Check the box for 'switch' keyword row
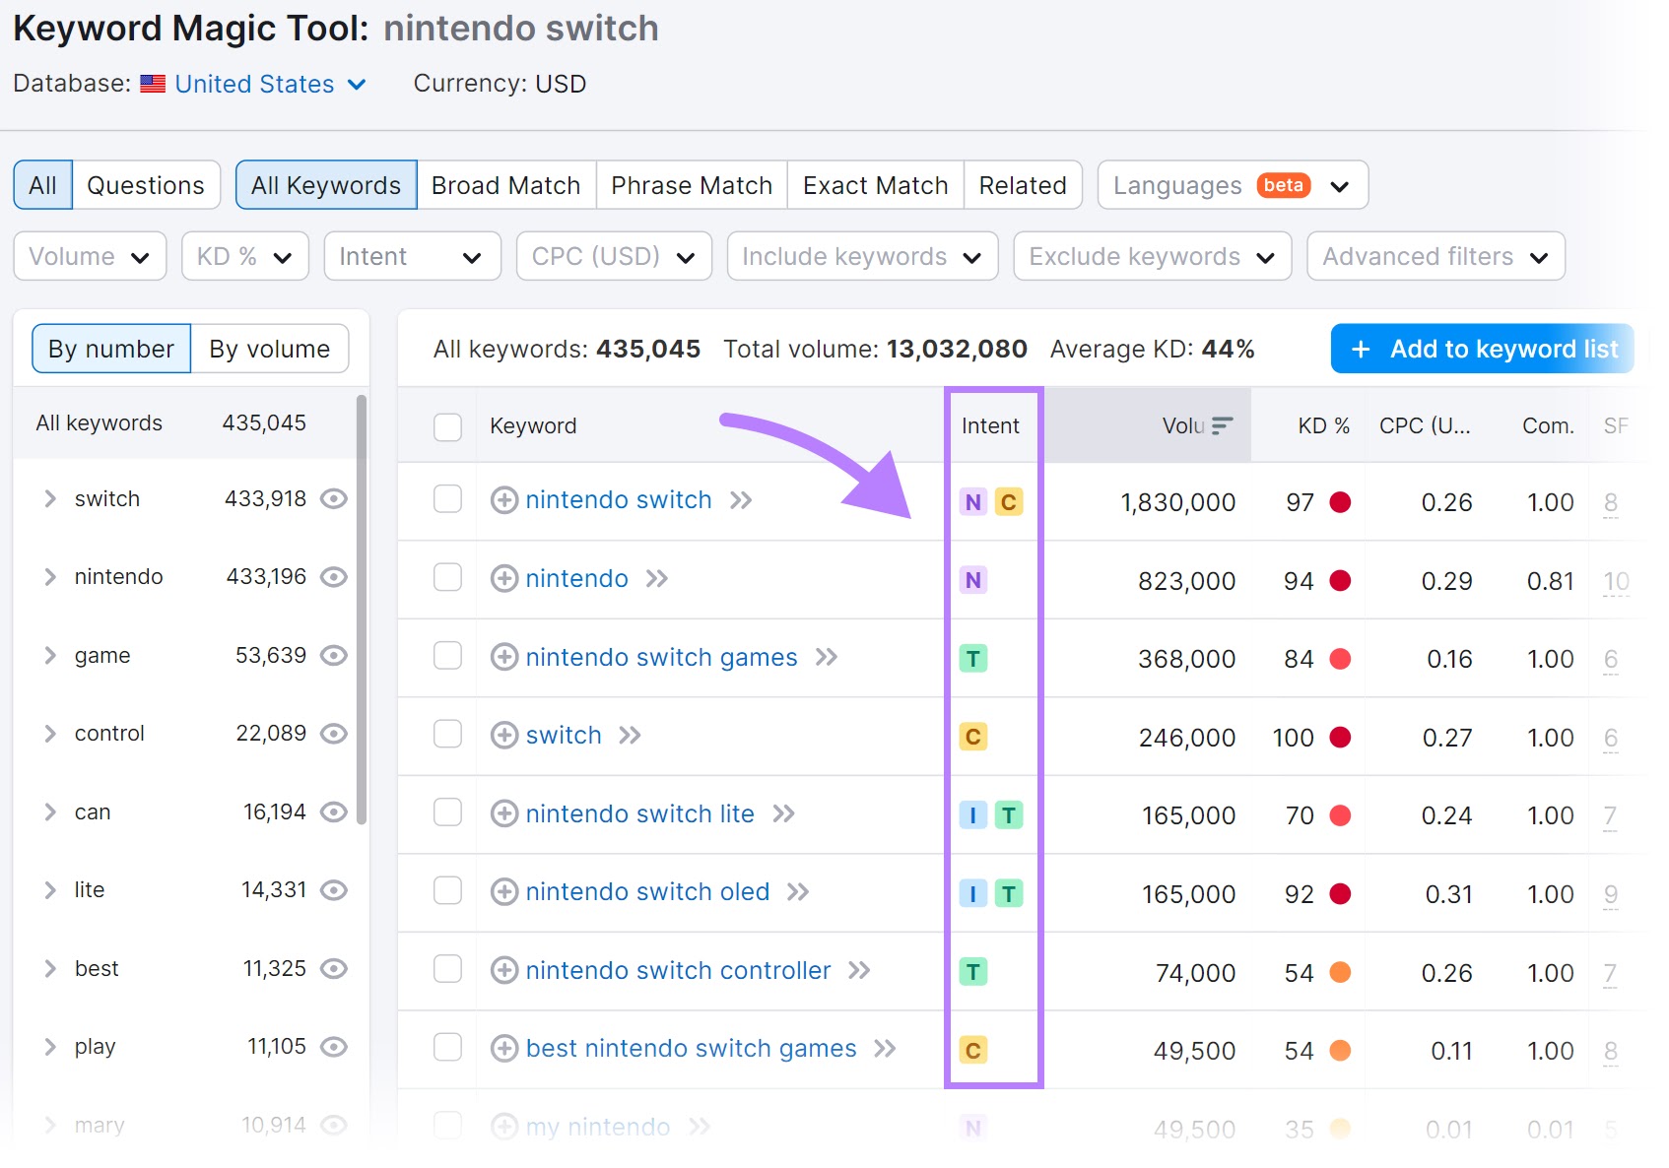Viewport: 1669px width, 1168px height. pos(448,734)
